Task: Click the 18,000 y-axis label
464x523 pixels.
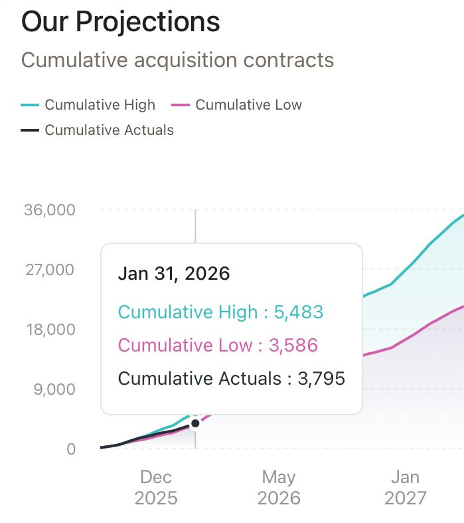Action: point(50,330)
